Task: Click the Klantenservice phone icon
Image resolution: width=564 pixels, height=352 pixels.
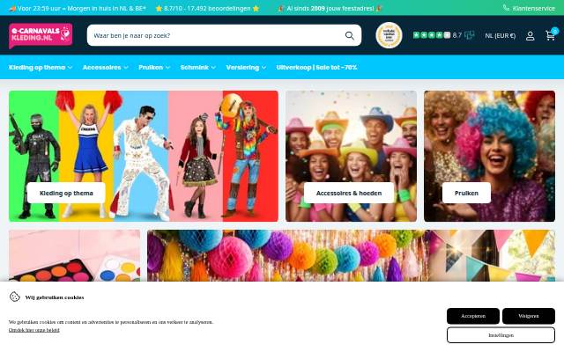Action: pos(506,8)
